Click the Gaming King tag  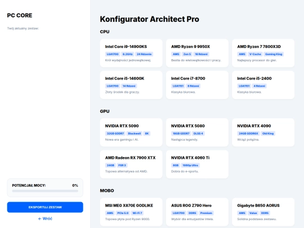(274, 54)
